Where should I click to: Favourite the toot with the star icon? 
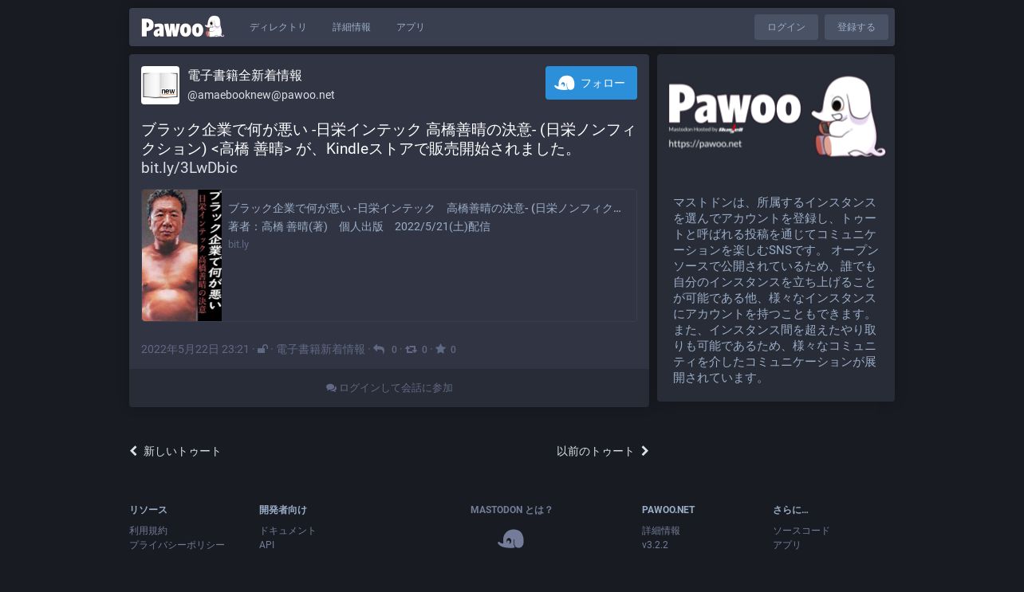pyautogui.click(x=440, y=349)
